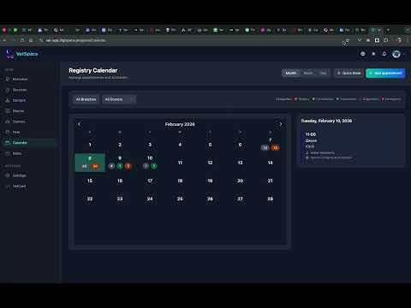Click red badge on February 9
The width and height of the screenshot is (411, 308).
(x=128, y=166)
